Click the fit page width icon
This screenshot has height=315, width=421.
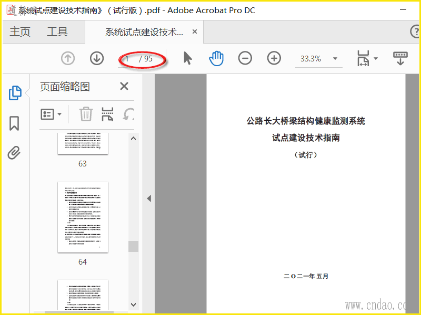click(x=363, y=58)
